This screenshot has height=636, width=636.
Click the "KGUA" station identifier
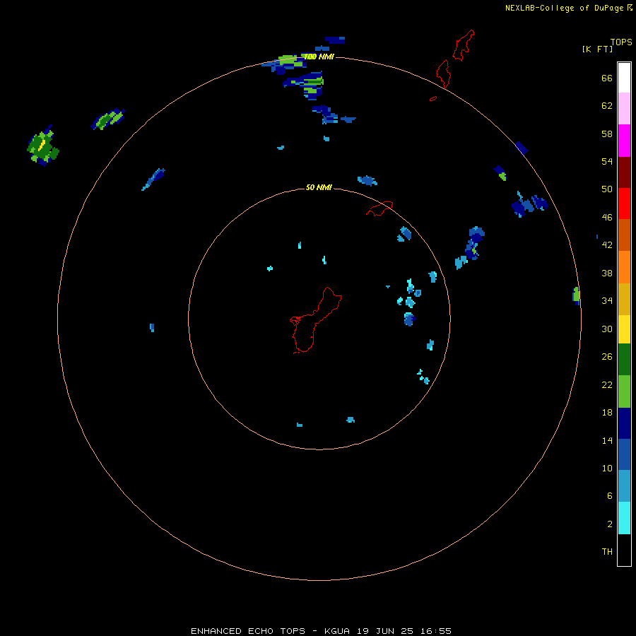click(x=337, y=631)
